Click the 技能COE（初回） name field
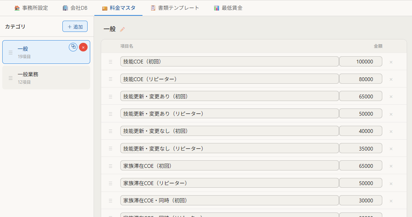The width and height of the screenshot is (412, 217). point(230,62)
